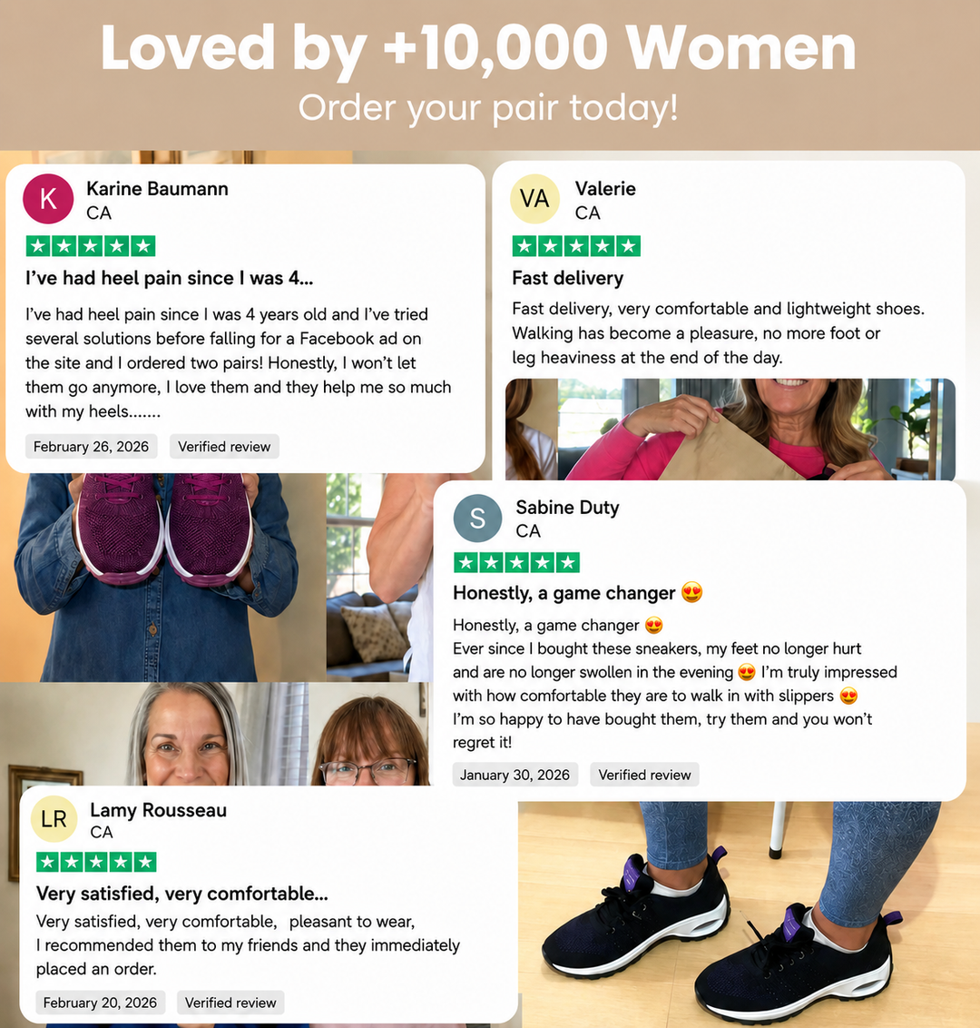Click Karine Baumann's pink K avatar

[x=48, y=199]
